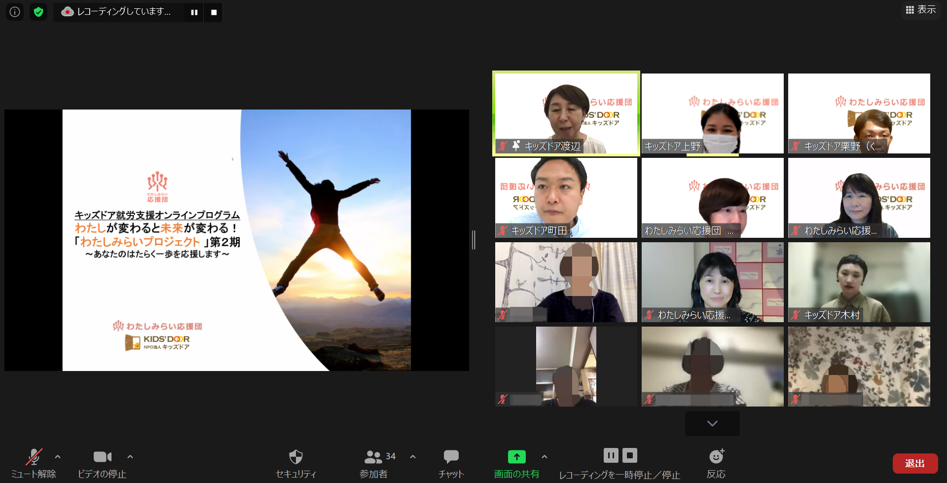947x483 pixels.
Task: Start 画面の共有 screen sharing
Action: click(x=516, y=464)
